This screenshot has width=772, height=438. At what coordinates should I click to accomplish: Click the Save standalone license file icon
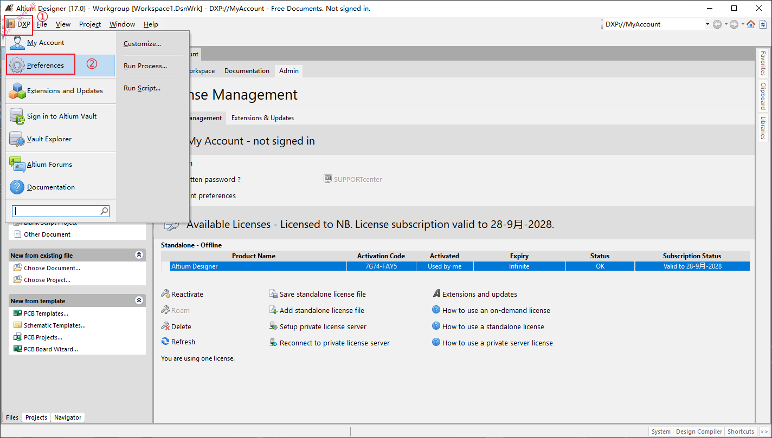click(274, 294)
